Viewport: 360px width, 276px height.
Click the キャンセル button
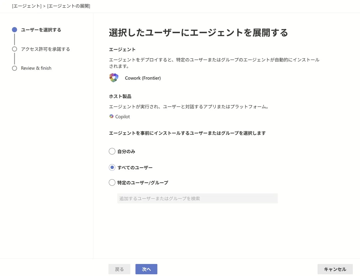[x=335, y=269]
